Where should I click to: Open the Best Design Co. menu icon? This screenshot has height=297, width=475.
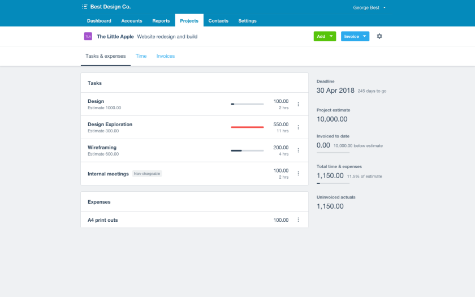click(x=85, y=7)
